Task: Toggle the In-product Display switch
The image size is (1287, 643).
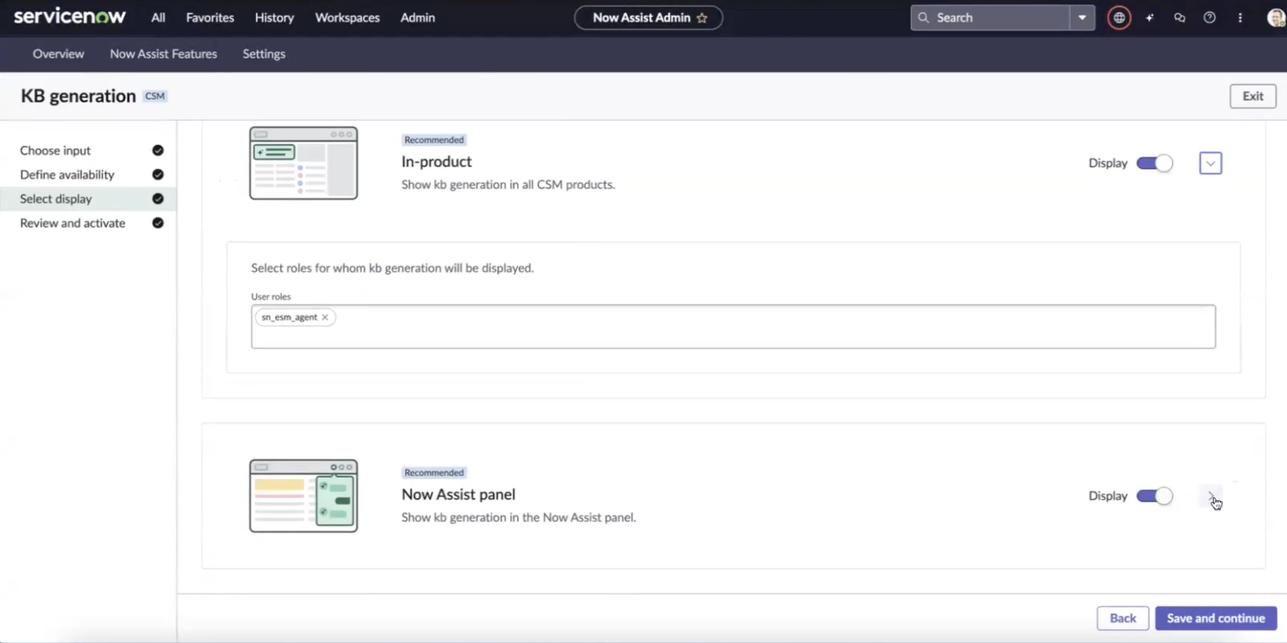Action: click(x=1154, y=163)
